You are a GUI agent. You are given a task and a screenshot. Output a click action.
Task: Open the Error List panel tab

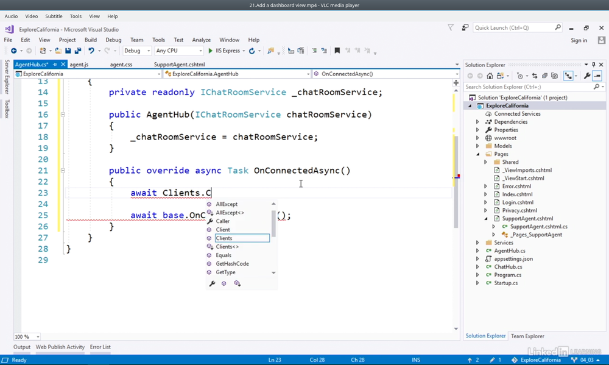100,347
